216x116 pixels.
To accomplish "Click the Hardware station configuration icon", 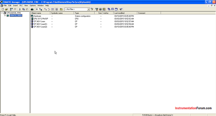I will [32, 16].
